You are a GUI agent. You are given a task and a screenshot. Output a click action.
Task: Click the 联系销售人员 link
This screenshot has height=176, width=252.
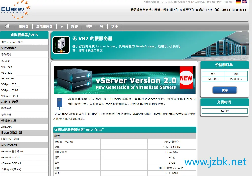click(x=182, y=2)
